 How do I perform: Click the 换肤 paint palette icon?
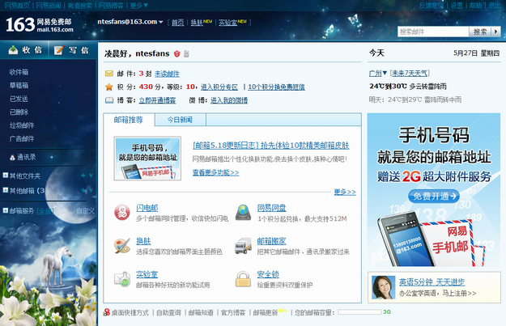(x=122, y=246)
